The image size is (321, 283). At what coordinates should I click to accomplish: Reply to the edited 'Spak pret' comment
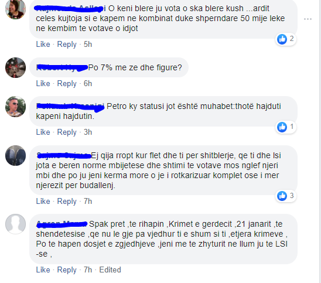[67, 270]
